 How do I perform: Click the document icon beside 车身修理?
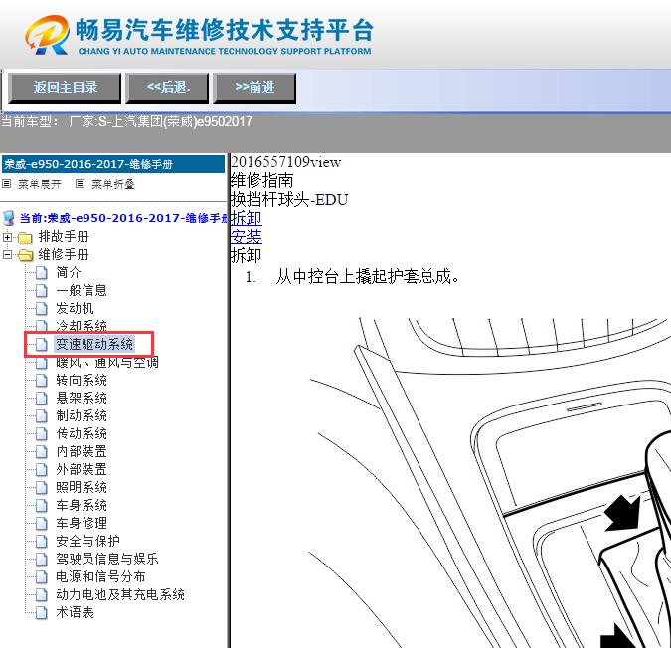(42, 523)
